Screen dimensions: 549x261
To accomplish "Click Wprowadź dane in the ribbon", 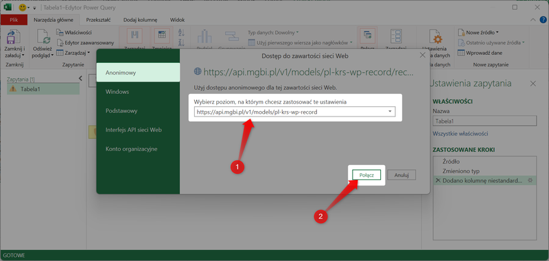I will click(x=480, y=53).
